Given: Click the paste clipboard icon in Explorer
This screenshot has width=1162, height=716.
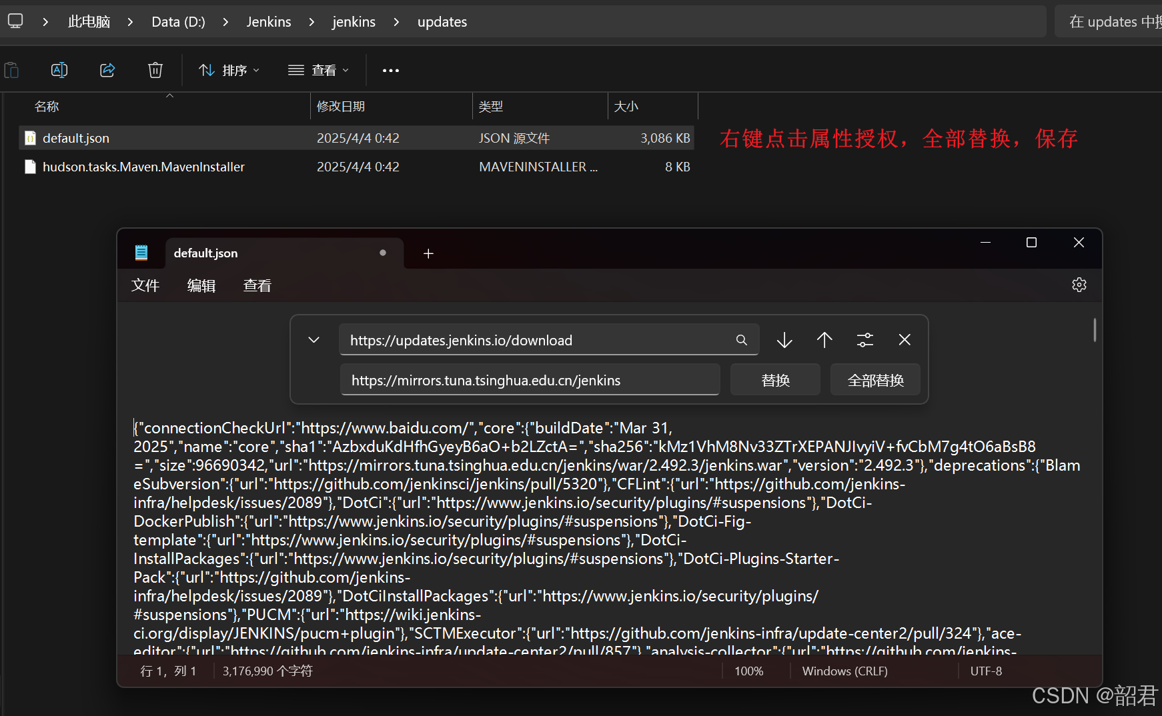Looking at the screenshot, I should pos(11,70).
